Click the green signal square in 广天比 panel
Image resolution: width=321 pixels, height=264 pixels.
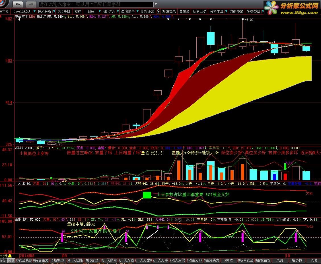click(147, 195)
